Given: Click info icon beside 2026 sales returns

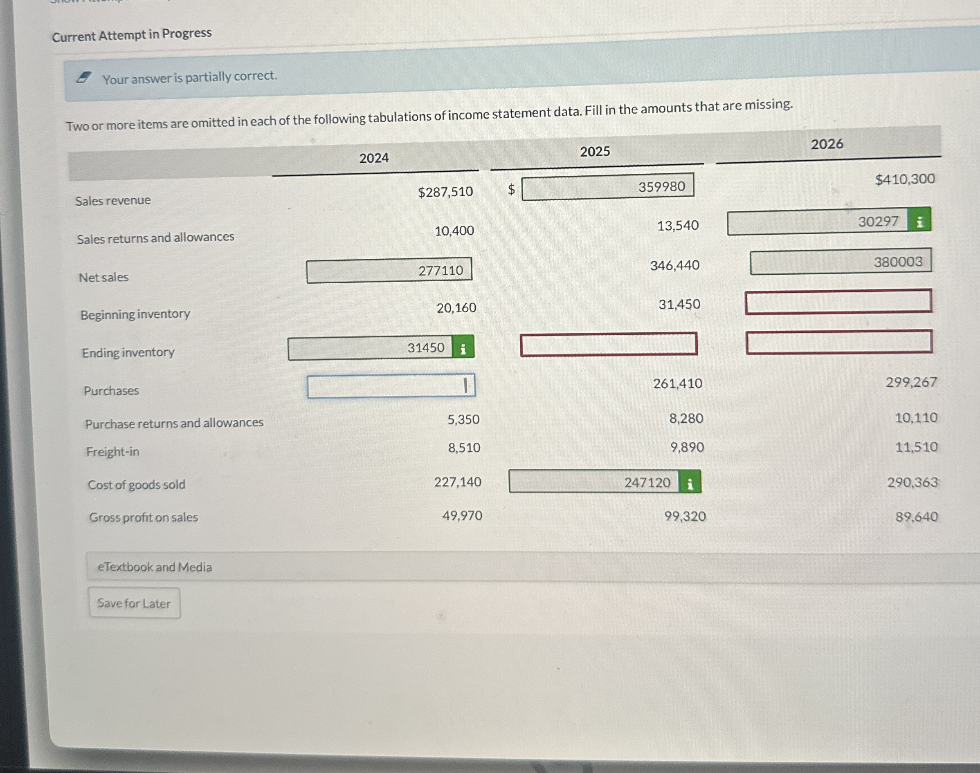Looking at the screenshot, I should 919,220.
